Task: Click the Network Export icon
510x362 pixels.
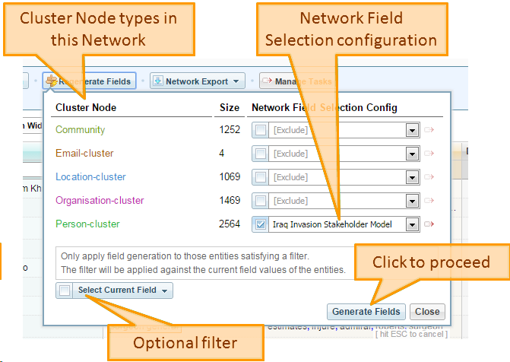Action: pos(157,81)
